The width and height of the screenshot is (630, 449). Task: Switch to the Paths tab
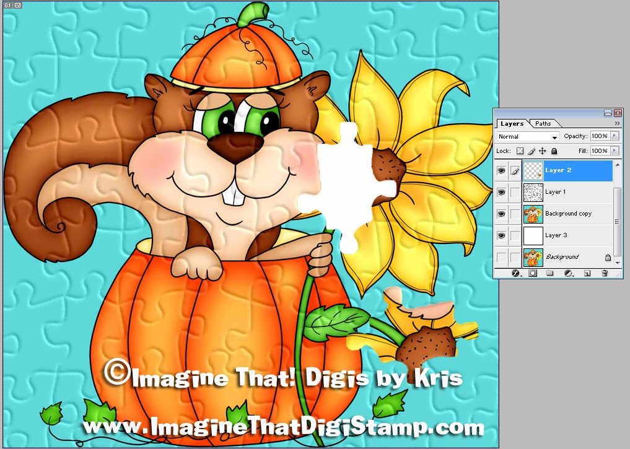click(x=543, y=124)
